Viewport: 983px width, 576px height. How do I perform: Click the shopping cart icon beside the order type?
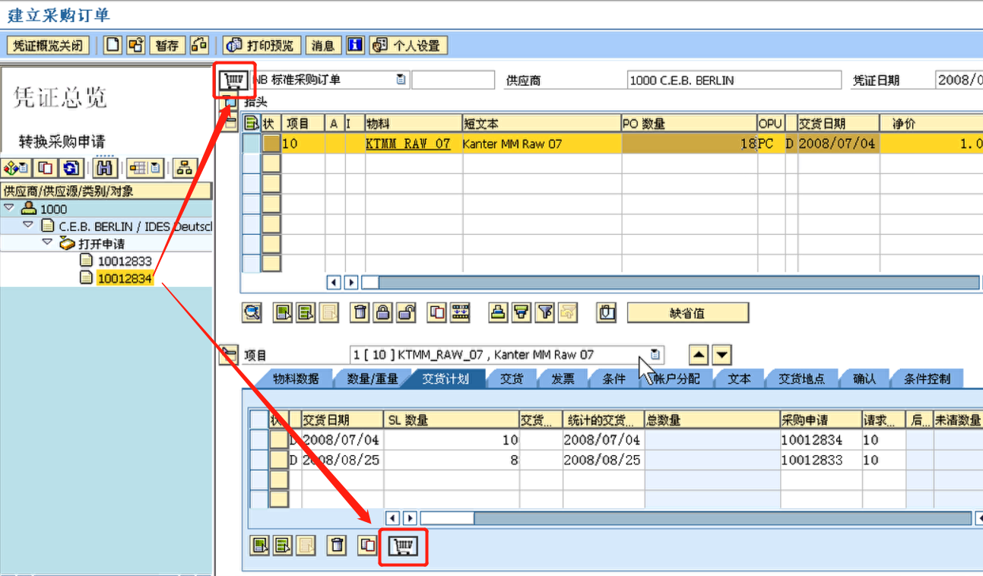click(233, 78)
